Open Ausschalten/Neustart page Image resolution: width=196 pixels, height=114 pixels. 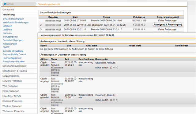pyautogui.click(x=14, y=61)
